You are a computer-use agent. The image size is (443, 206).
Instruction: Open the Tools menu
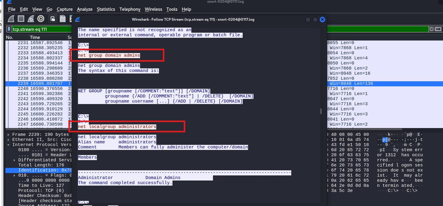172,9
